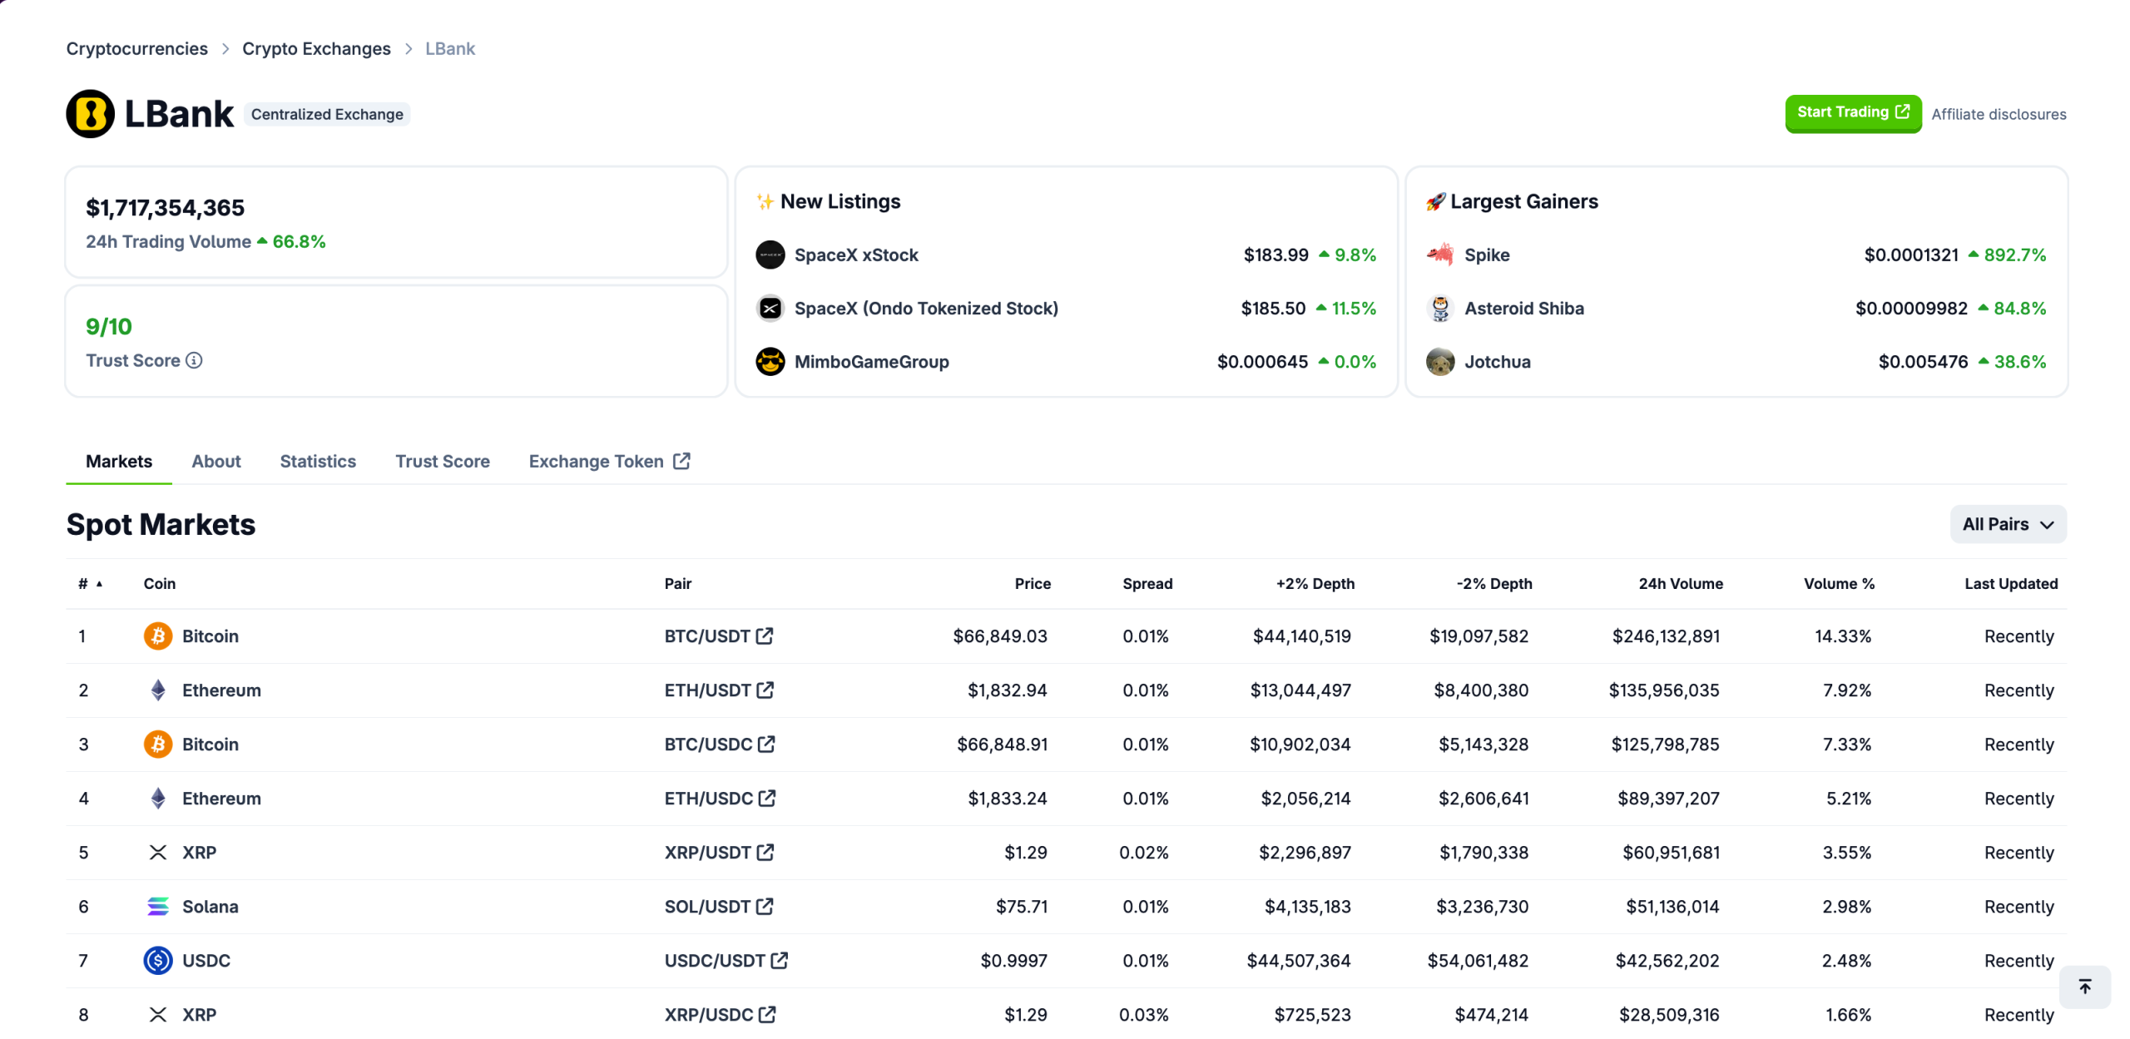
Task: Click the 892.7% gain value for Spike
Action: pos(2014,255)
